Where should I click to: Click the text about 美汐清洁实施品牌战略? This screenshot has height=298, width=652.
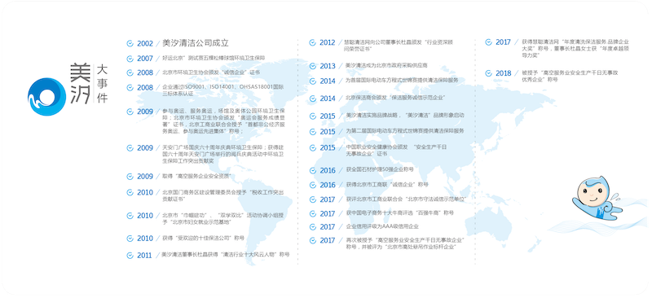click(x=405, y=115)
